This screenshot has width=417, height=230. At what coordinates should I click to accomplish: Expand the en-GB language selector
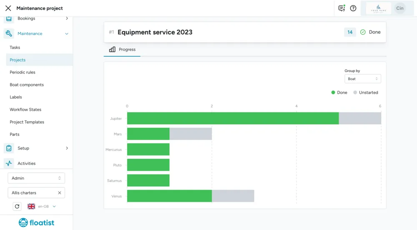[42, 206]
